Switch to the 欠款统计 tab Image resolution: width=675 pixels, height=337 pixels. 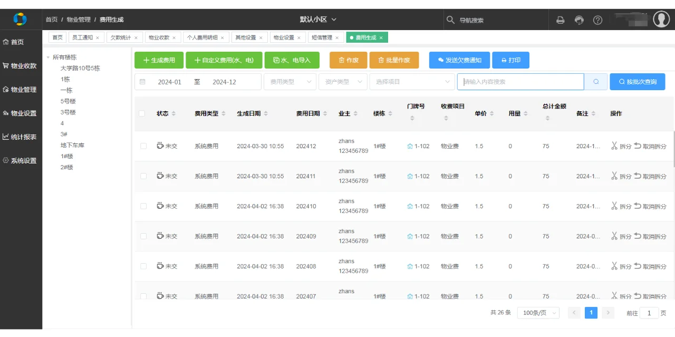121,37
